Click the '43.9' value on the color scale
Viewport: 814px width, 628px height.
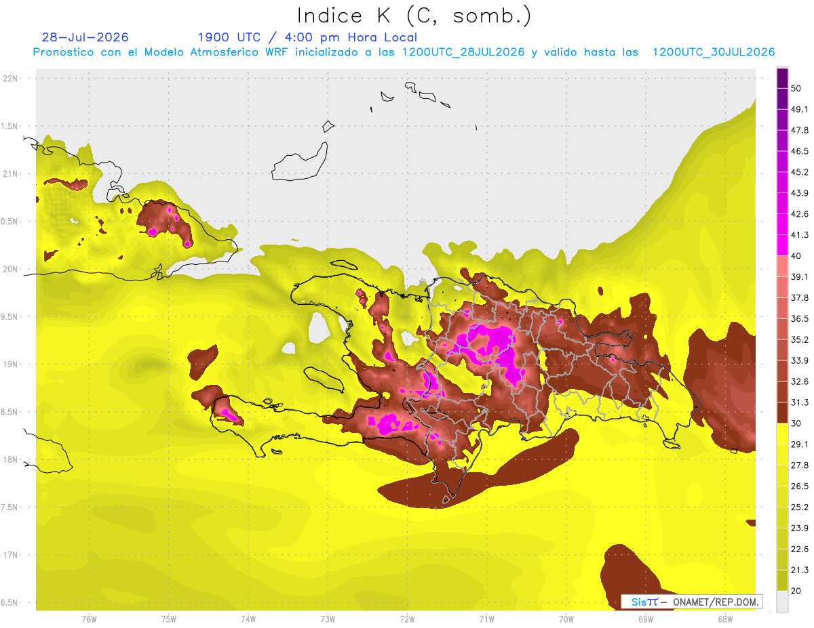tap(800, 193)
